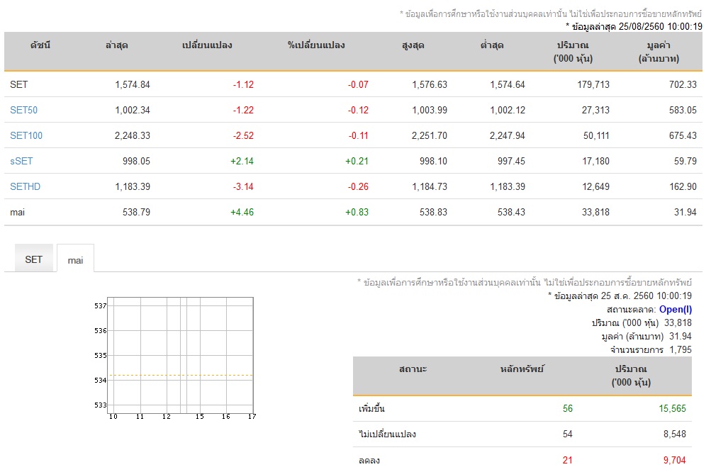Select SET low value 1,574.64
The image size is (711, 472).
tap(508, 85)
